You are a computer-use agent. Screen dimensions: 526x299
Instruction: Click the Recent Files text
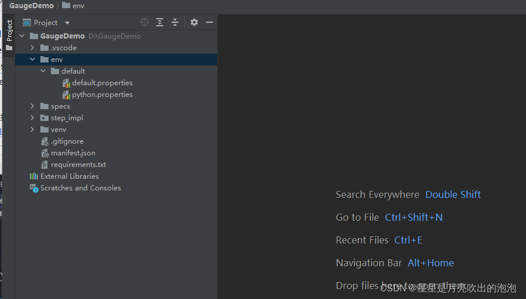[x=362, y=240]
